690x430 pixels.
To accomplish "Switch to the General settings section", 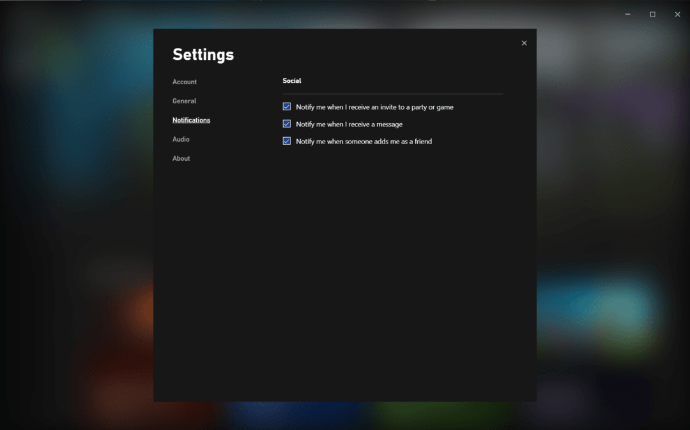I will 184,101.
